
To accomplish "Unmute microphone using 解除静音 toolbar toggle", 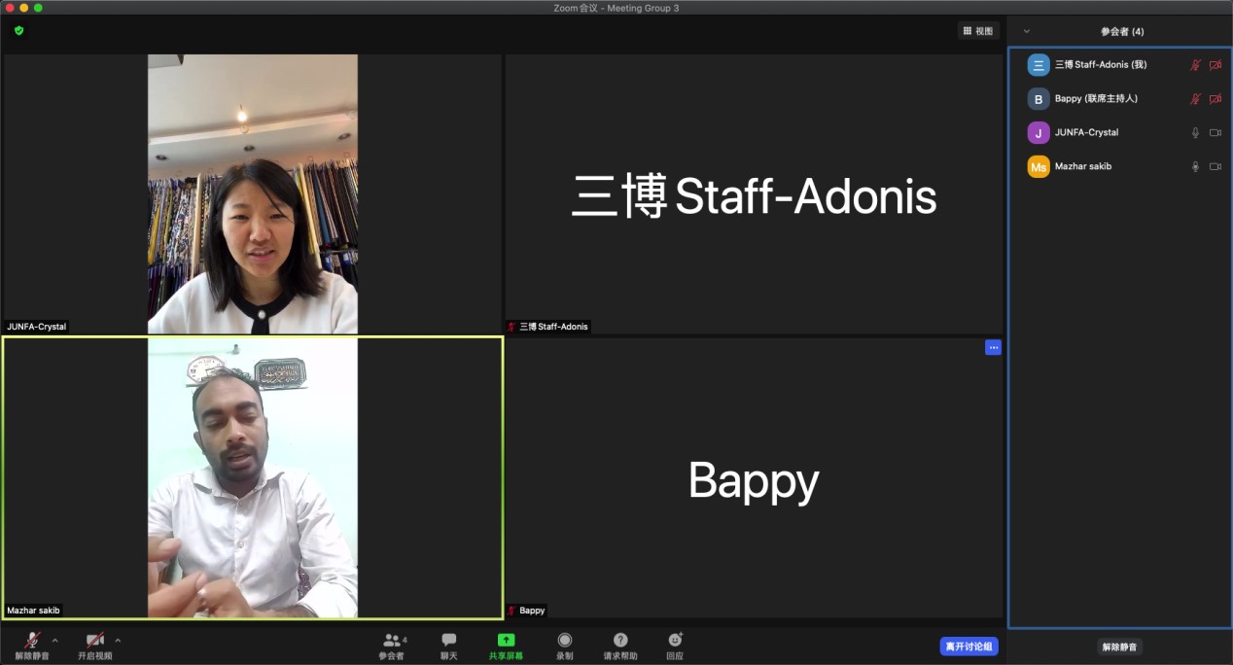I will 32,641.
